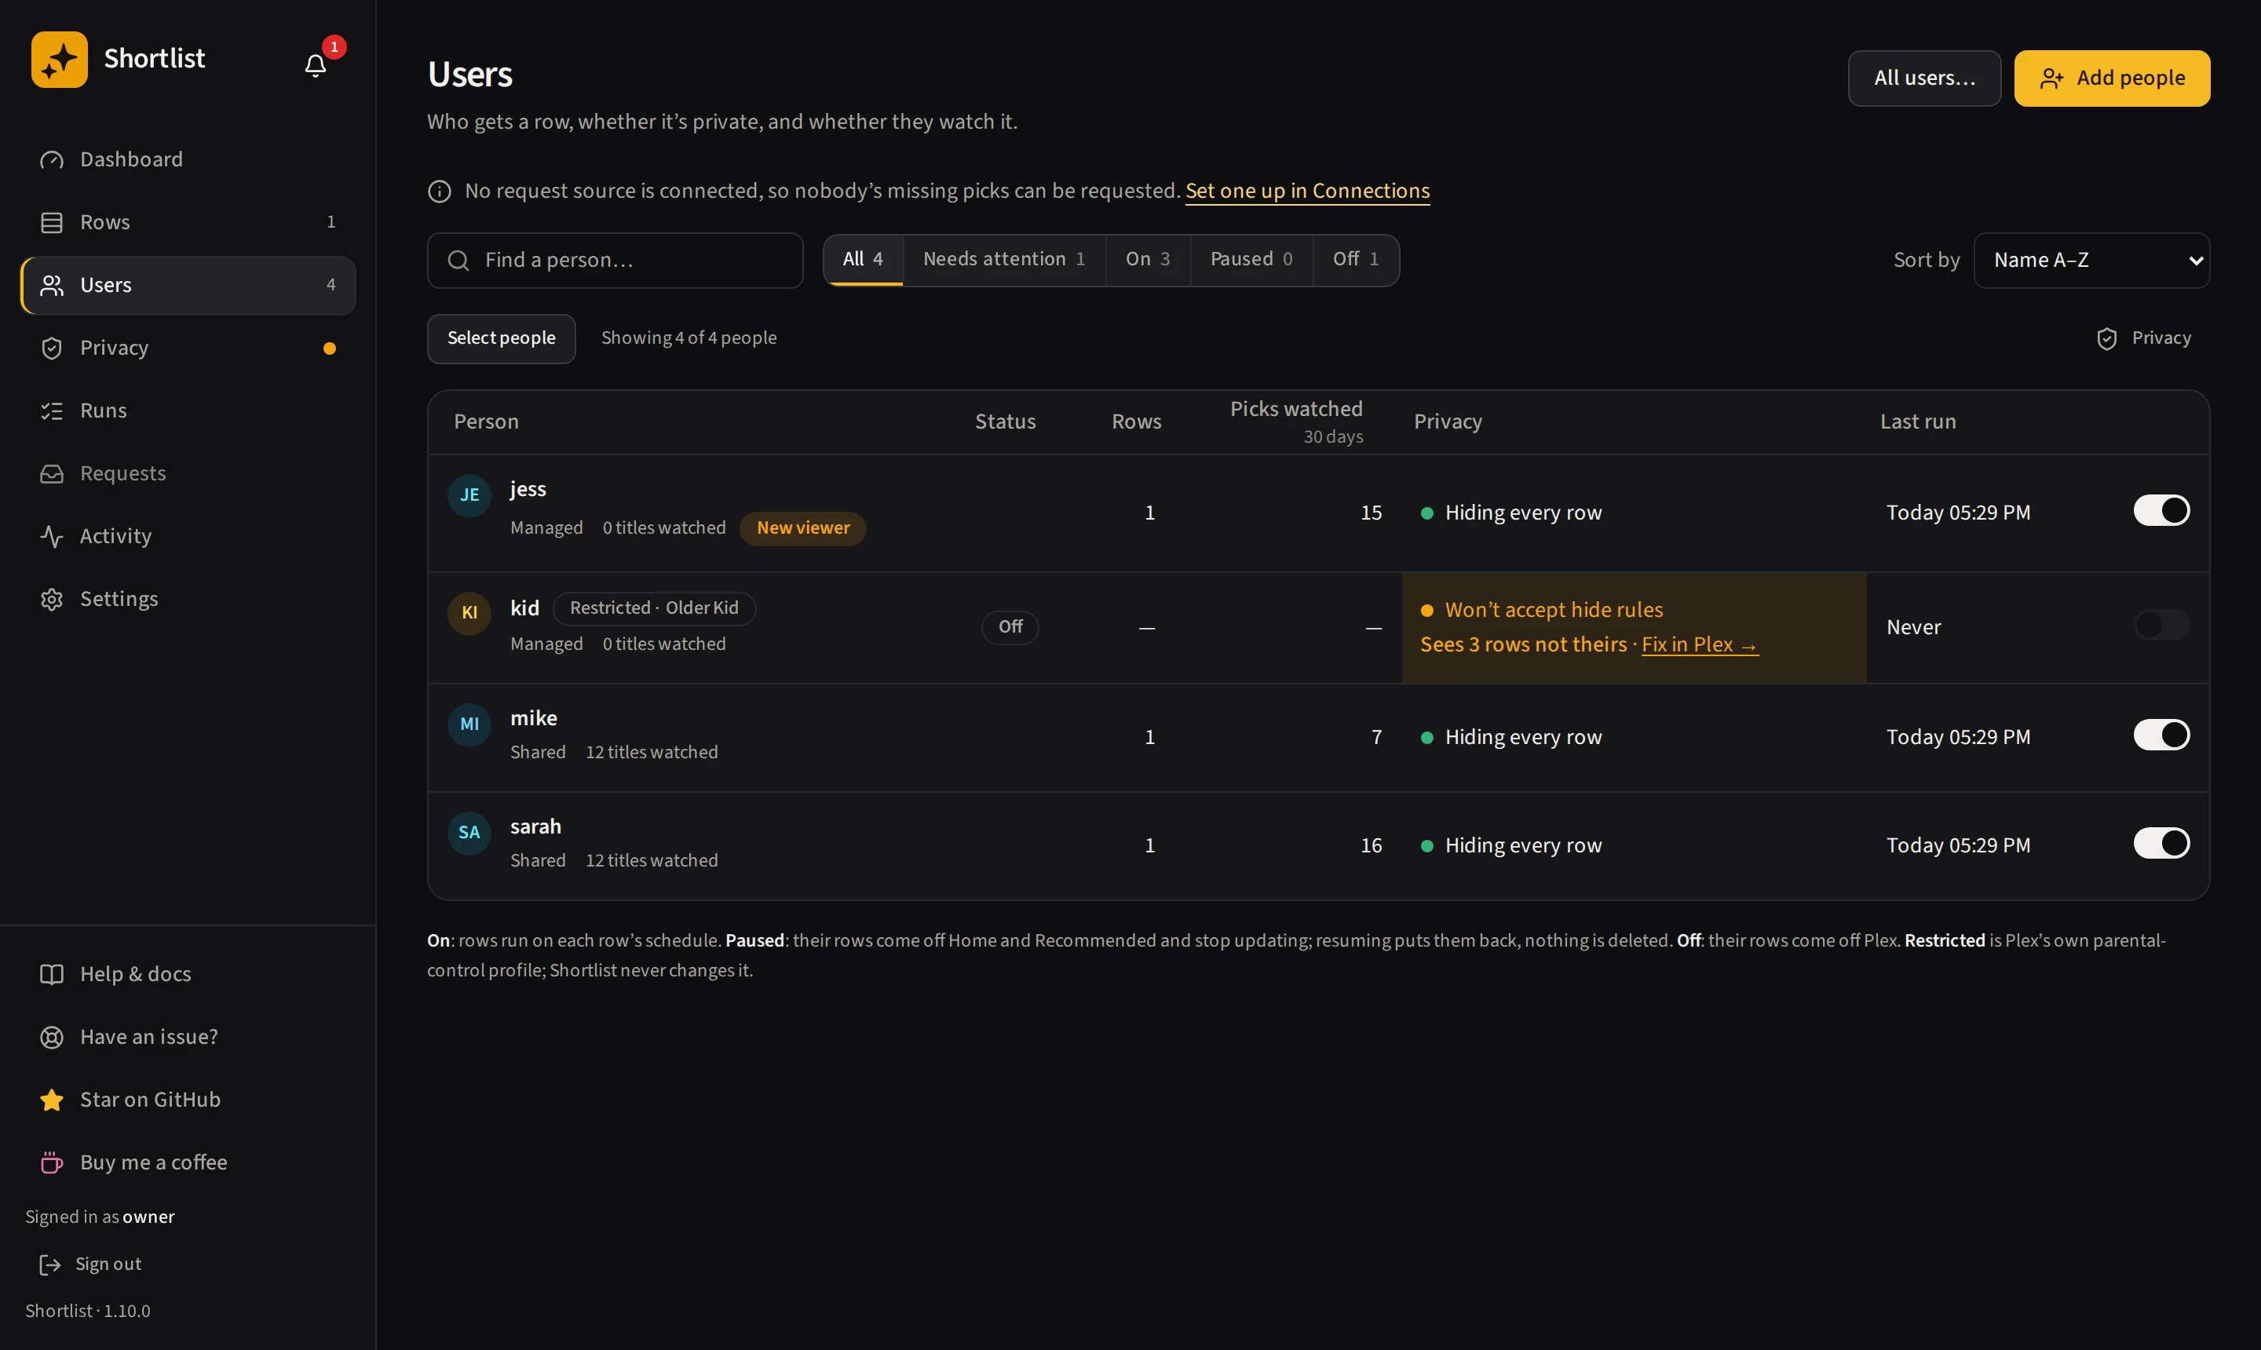Image resolution: width=2261 pixels, height=1350 pixels.
Task: Select the All filter tab
Action: 863,259
